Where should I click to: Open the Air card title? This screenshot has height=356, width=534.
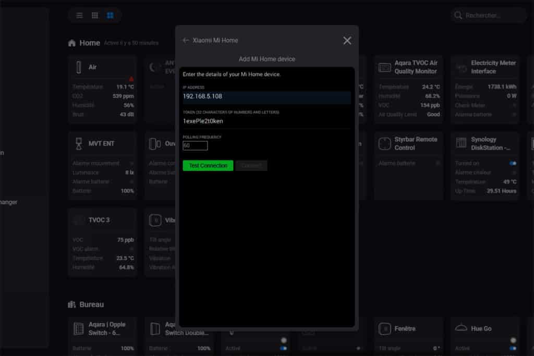tap(92, 67)
